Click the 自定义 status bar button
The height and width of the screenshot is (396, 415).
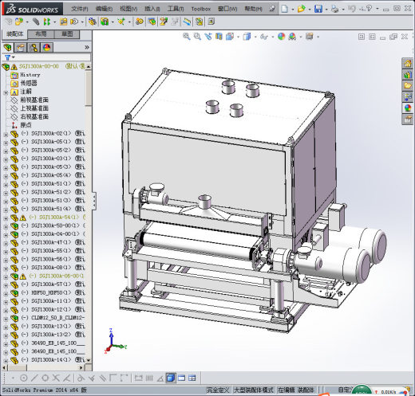[346, 390]
